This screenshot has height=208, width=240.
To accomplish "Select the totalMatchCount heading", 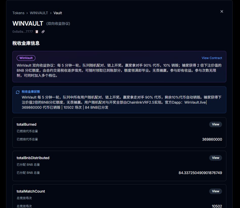I will coord(31,191).
